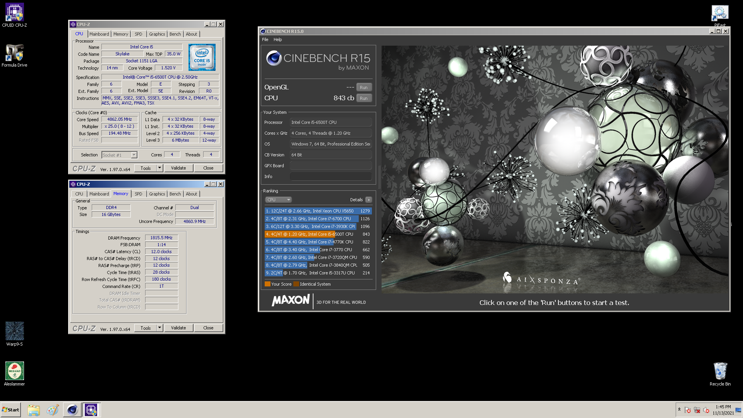
Task: Click Tools button in the bottom CPU-Z window
Action: pos(146,328)
